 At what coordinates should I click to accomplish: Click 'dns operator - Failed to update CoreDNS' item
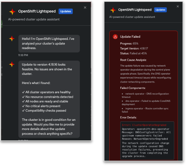(x=146, y=103)
